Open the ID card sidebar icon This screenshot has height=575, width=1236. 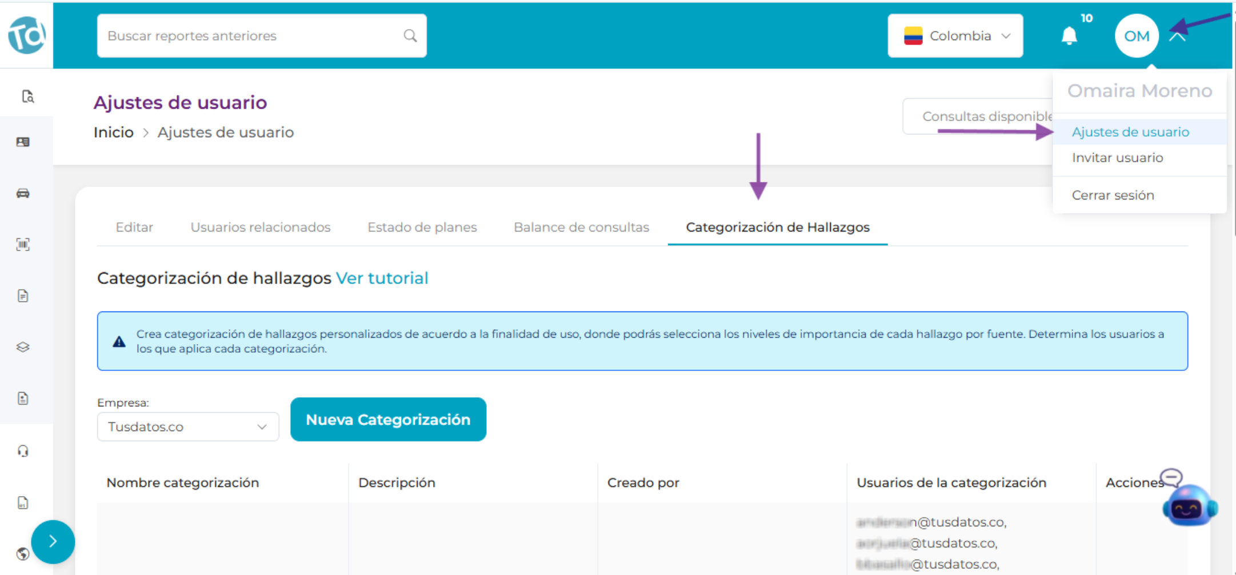(23, 142)
